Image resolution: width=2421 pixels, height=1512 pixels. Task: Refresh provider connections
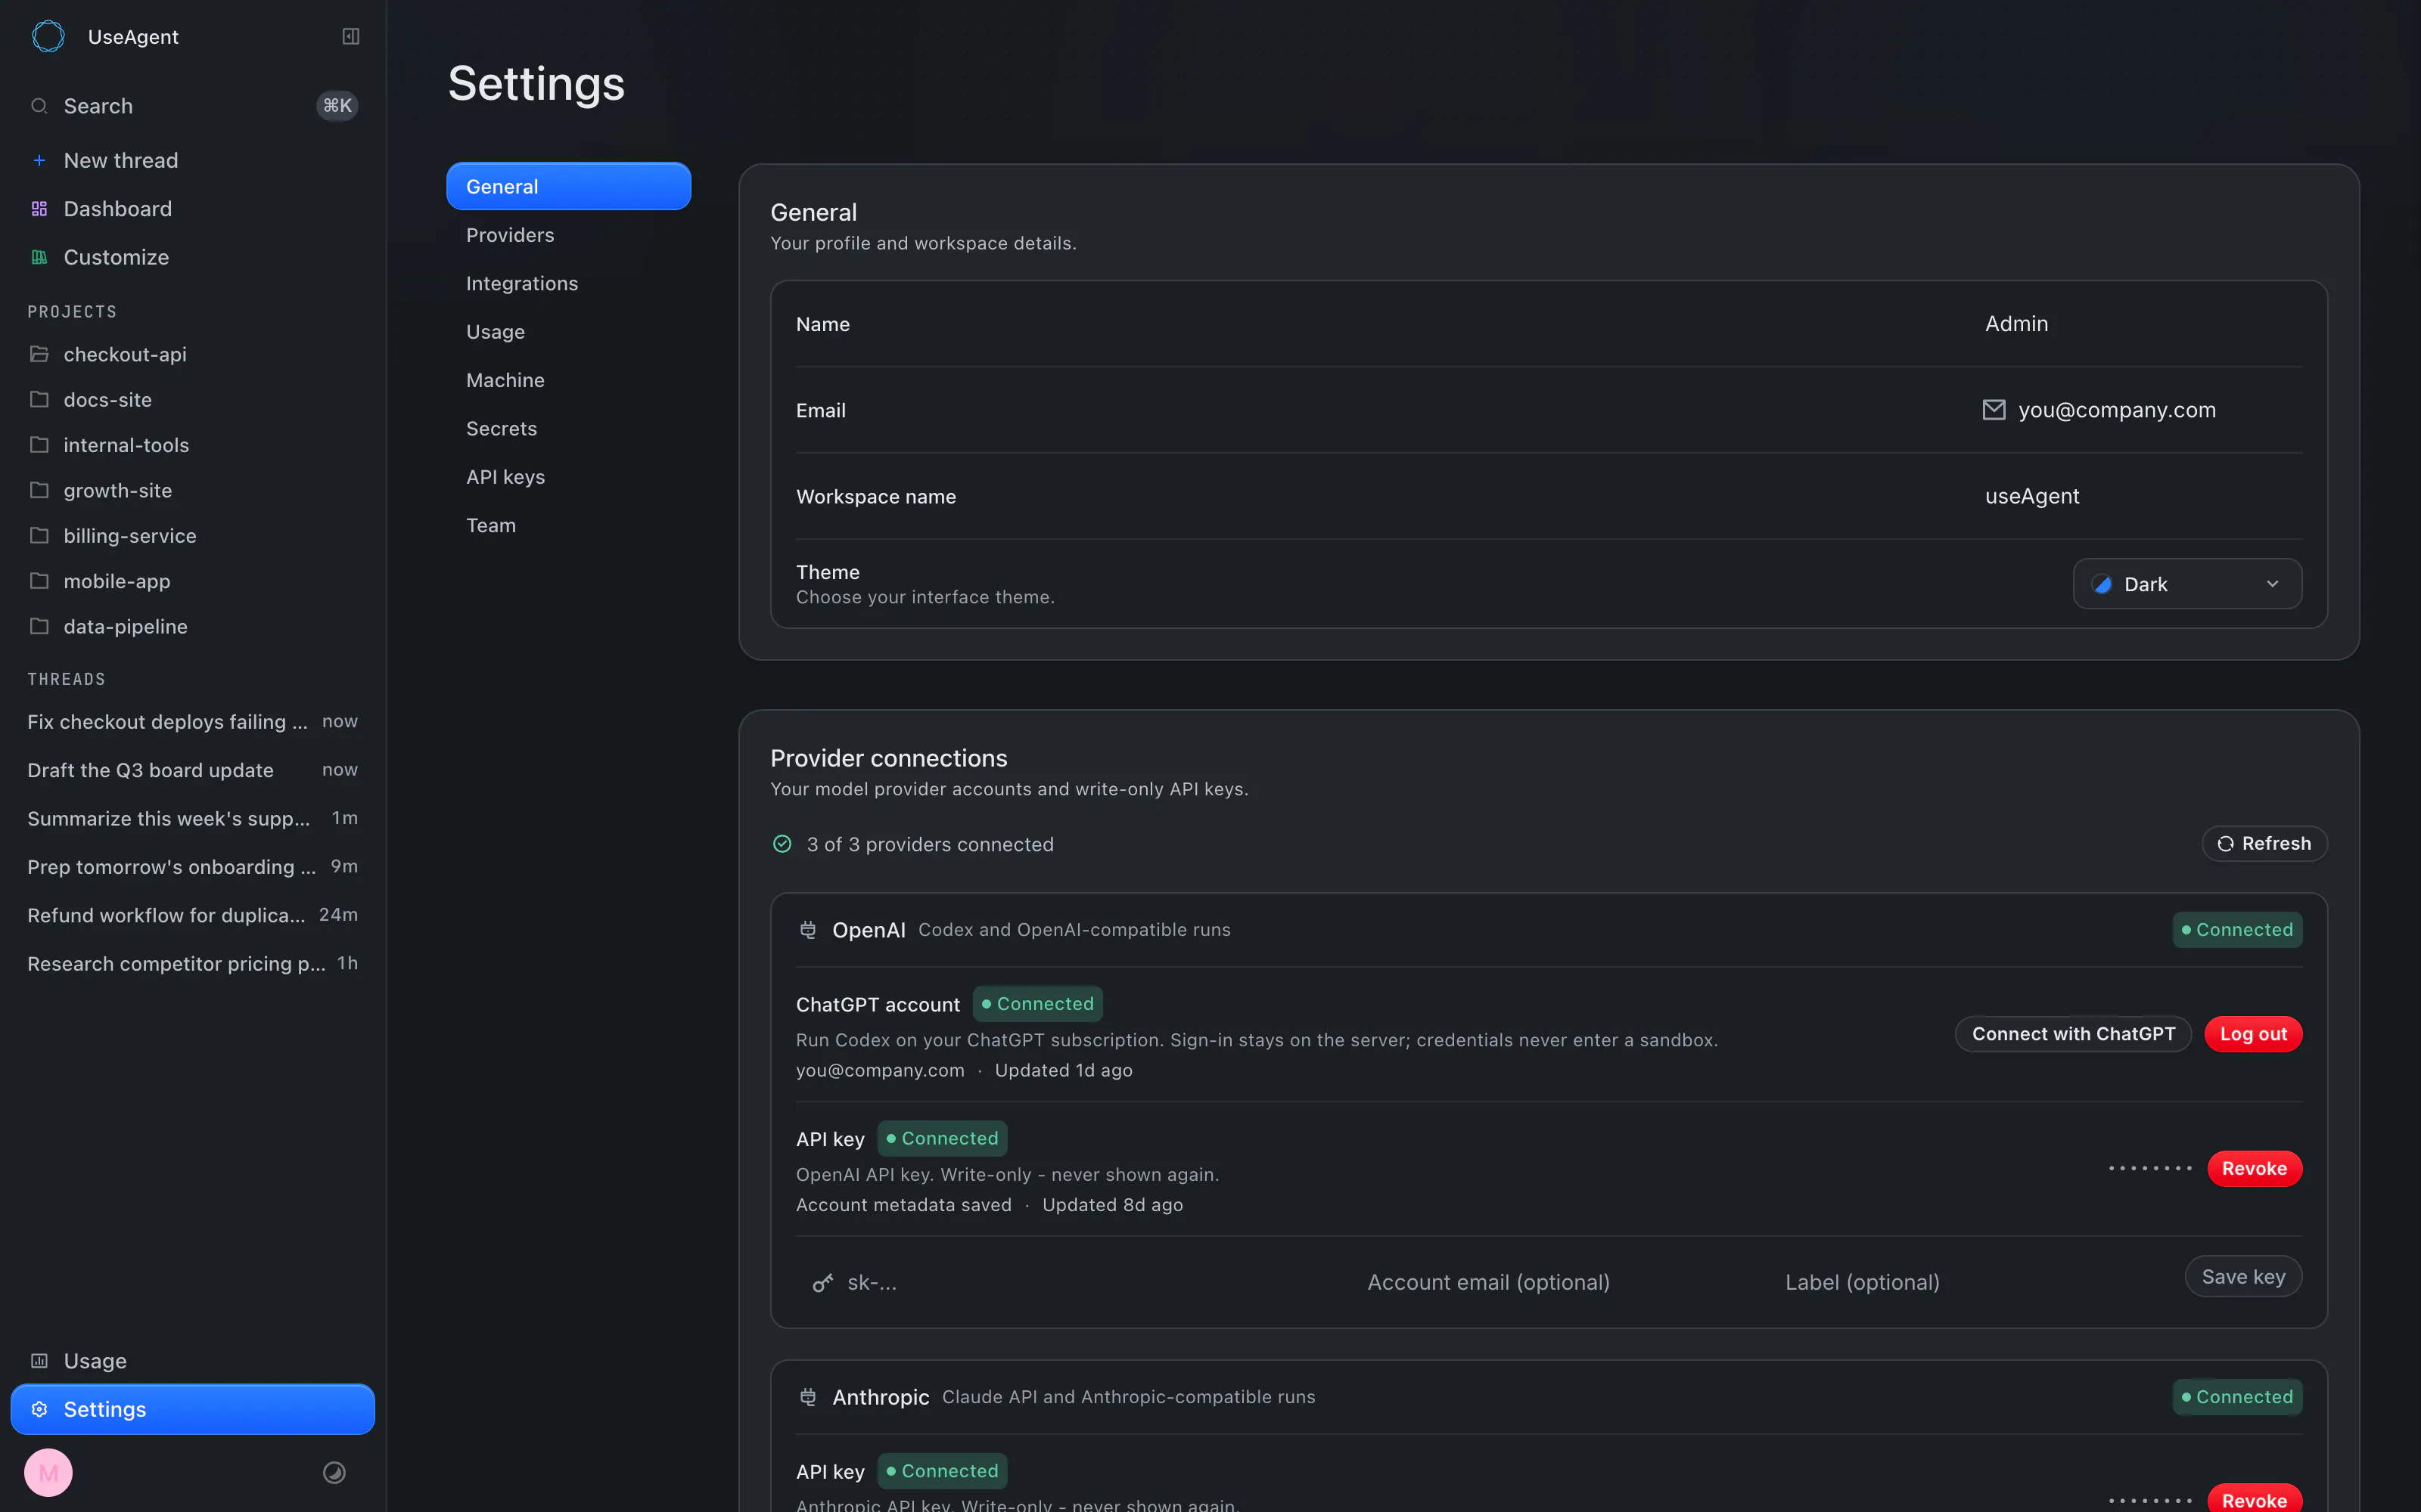pyautogui.click(x=2264, y=844)
